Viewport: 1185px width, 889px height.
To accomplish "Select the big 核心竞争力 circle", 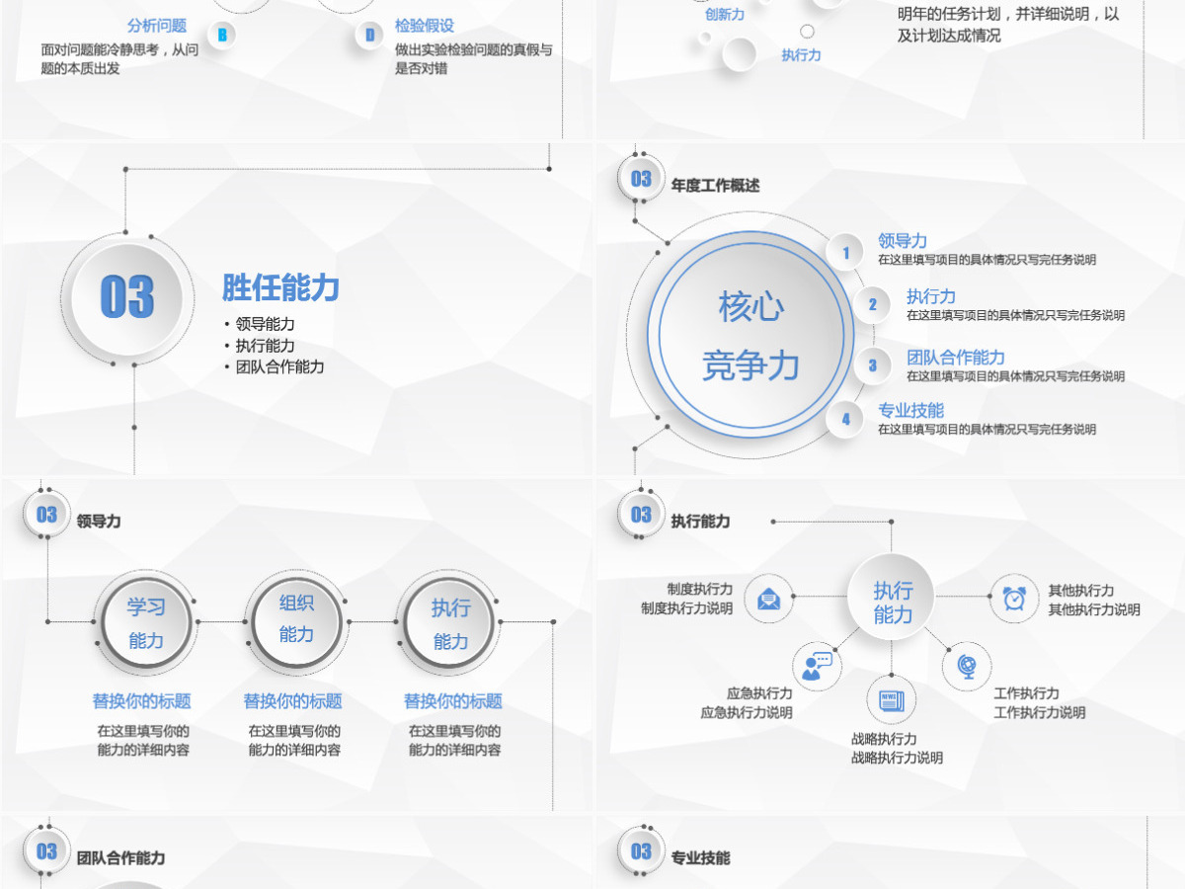I will (750, 336).
